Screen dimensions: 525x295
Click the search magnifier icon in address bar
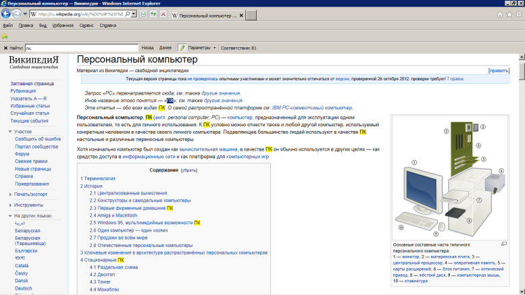point(128,14)
